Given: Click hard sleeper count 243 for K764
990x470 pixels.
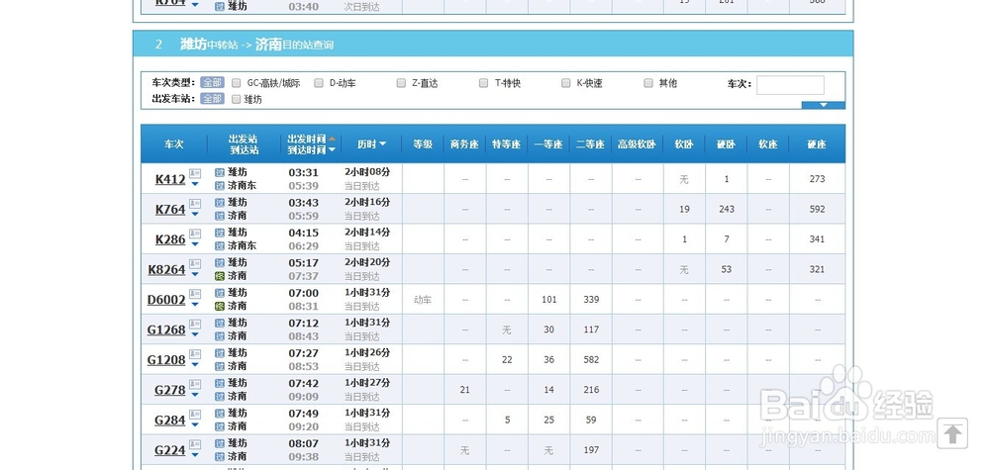Looking at the screenshot, I should click(726, 210).
